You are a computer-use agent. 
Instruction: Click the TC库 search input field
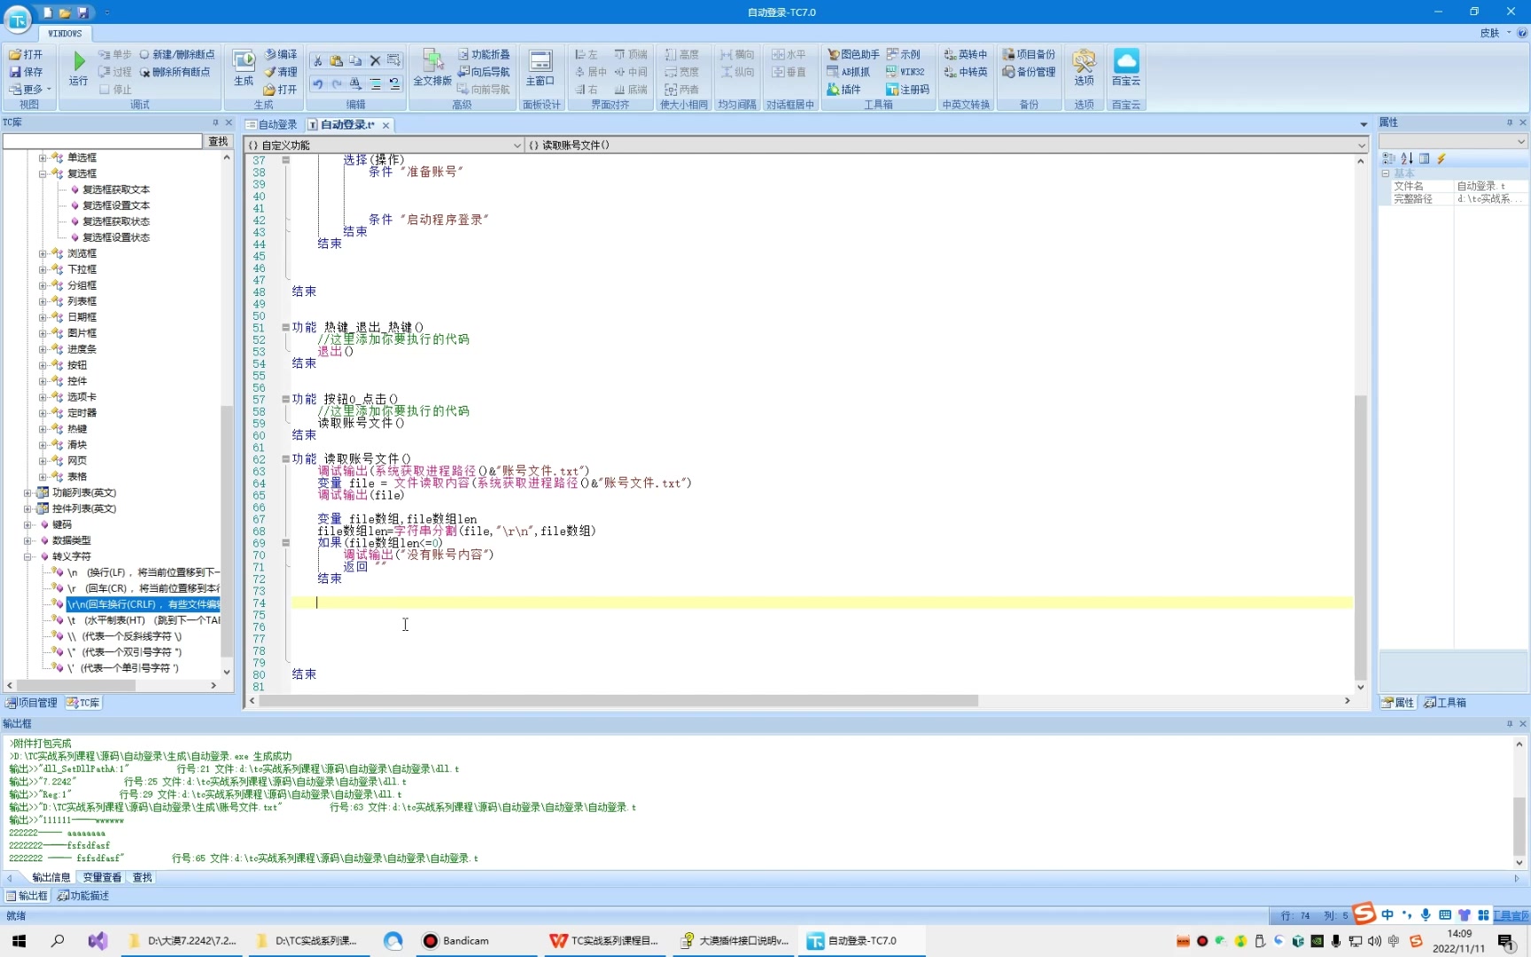click(x=103, y=142)
